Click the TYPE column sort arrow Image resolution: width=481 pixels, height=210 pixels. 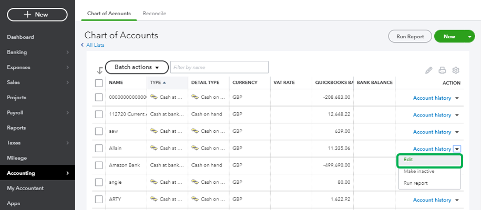point(165,83)
